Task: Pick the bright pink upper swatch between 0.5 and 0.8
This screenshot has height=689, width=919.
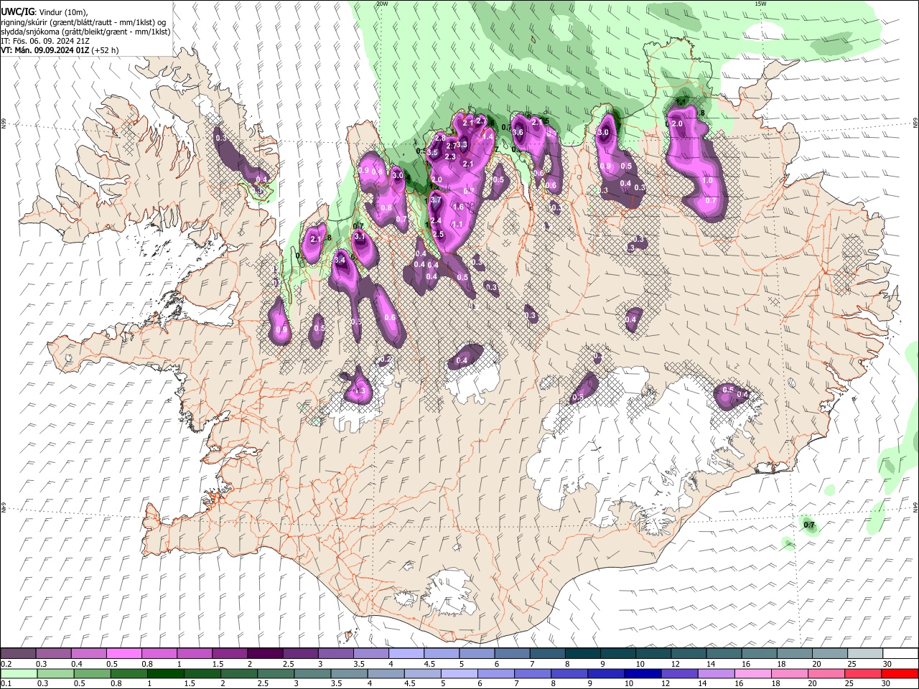Action: [123, 654]
